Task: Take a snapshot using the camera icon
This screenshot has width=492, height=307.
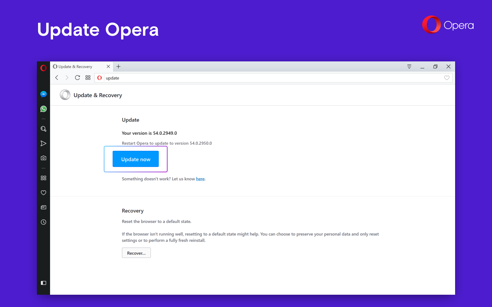Action: pyautogui.click(x=43, y=158)
